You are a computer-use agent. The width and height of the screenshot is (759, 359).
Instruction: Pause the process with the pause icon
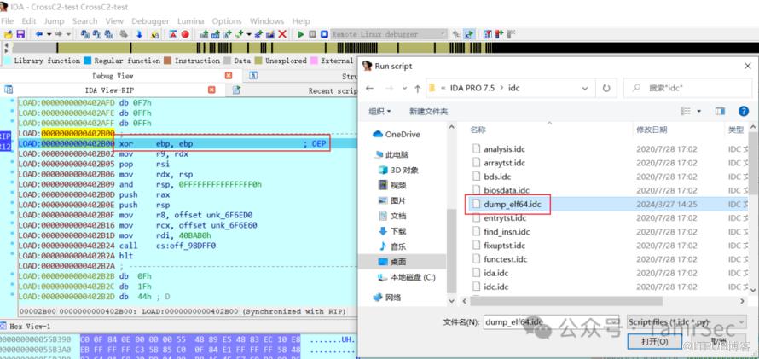[x=313, y=34]
